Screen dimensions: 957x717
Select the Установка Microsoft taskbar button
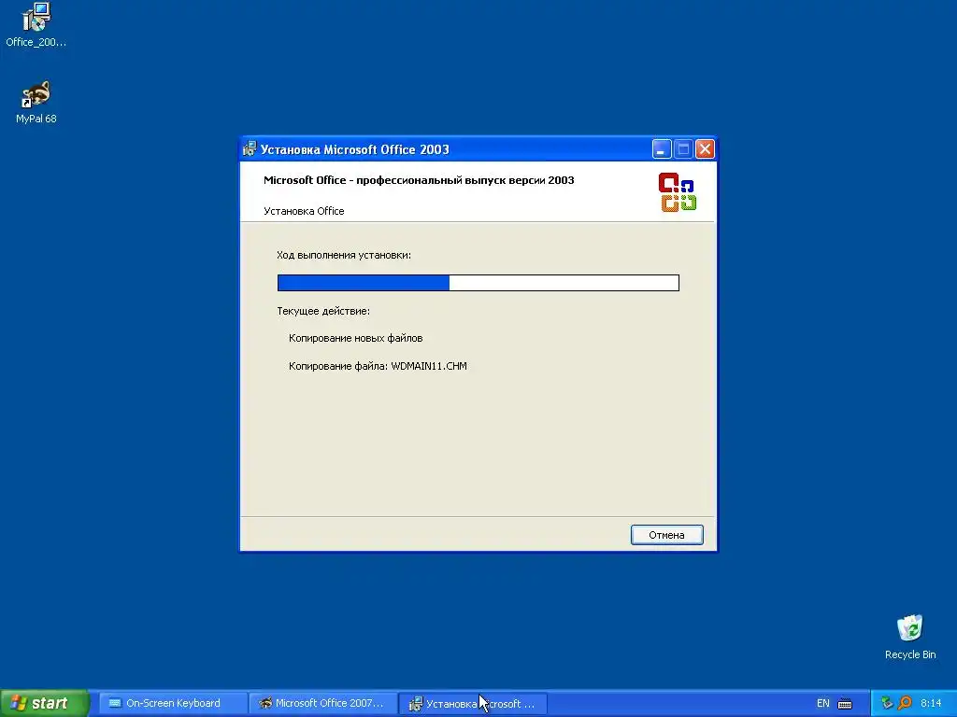click(472, 703)
